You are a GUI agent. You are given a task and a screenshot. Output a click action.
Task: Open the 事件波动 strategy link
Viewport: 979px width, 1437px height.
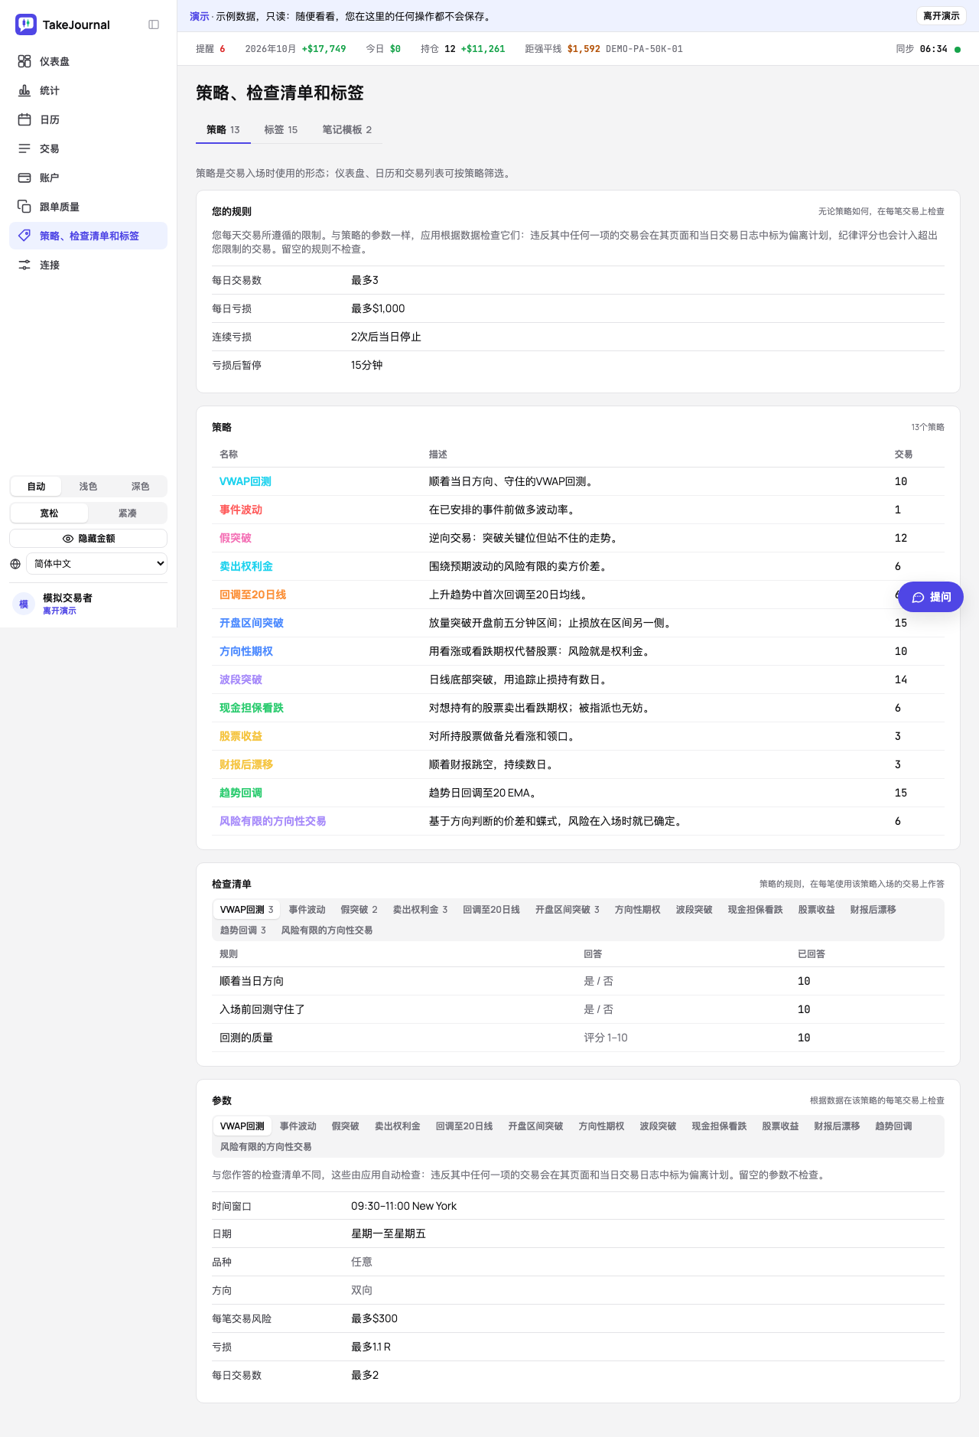[241, 510]
